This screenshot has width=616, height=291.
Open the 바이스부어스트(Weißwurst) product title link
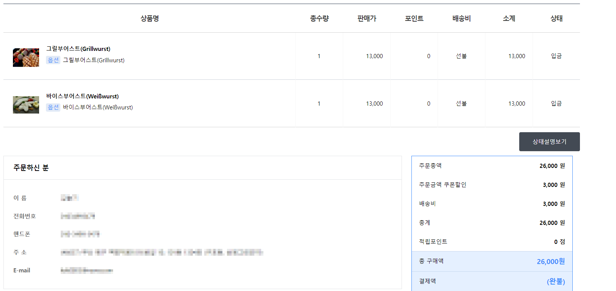[82, 96]
